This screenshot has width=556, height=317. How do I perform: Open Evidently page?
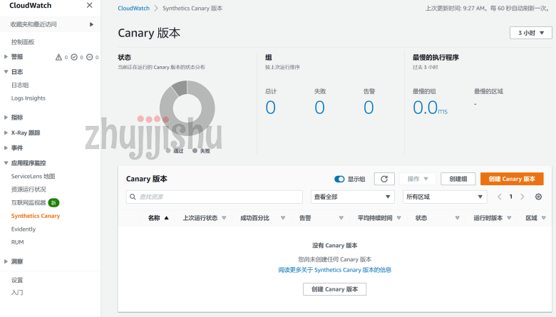pos(24,229)
